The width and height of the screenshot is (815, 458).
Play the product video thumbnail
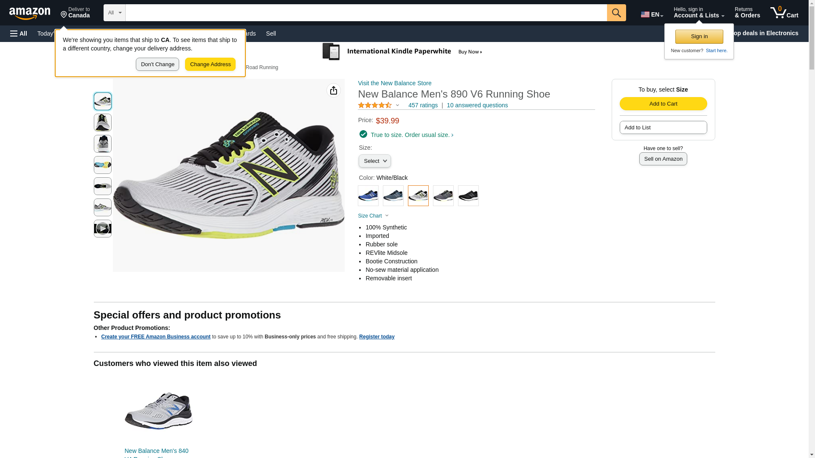[102, 229]
